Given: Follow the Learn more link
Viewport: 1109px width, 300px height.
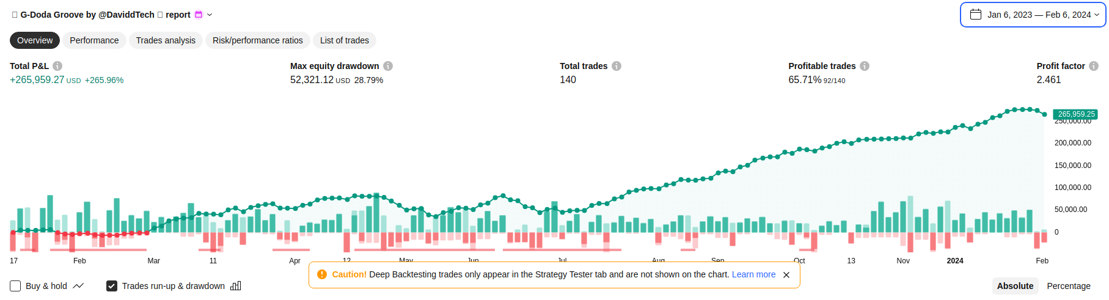Looking at the screenshot, I should [x=753, y=274].
